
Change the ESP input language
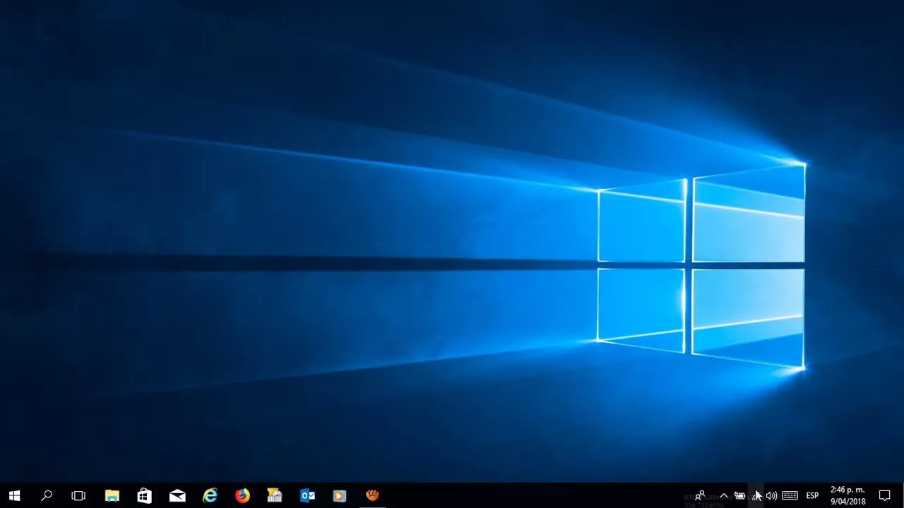pyautogui.click(x=812, y=496)
